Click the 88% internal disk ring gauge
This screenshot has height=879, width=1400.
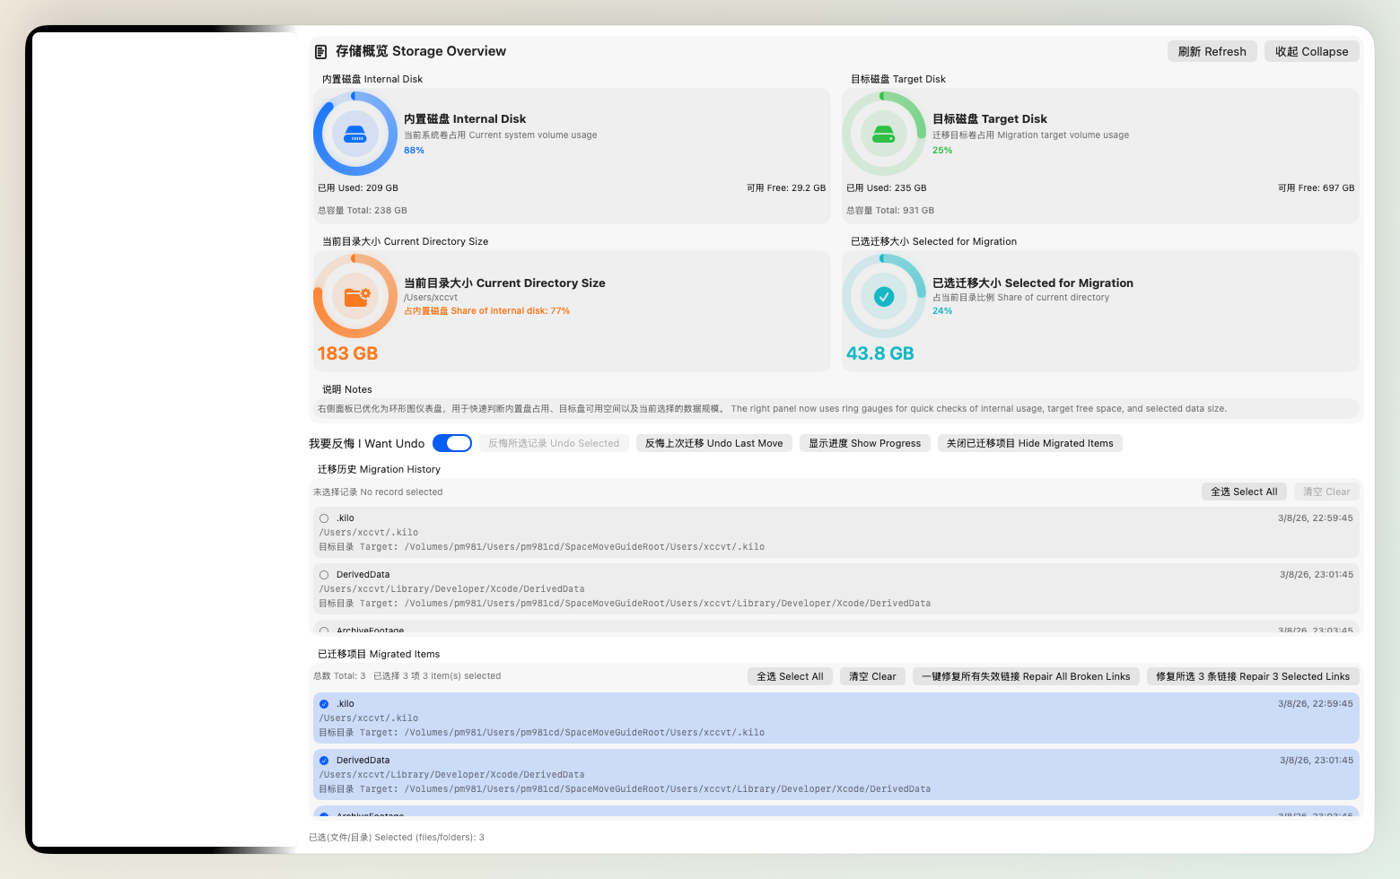click(356, 97)
